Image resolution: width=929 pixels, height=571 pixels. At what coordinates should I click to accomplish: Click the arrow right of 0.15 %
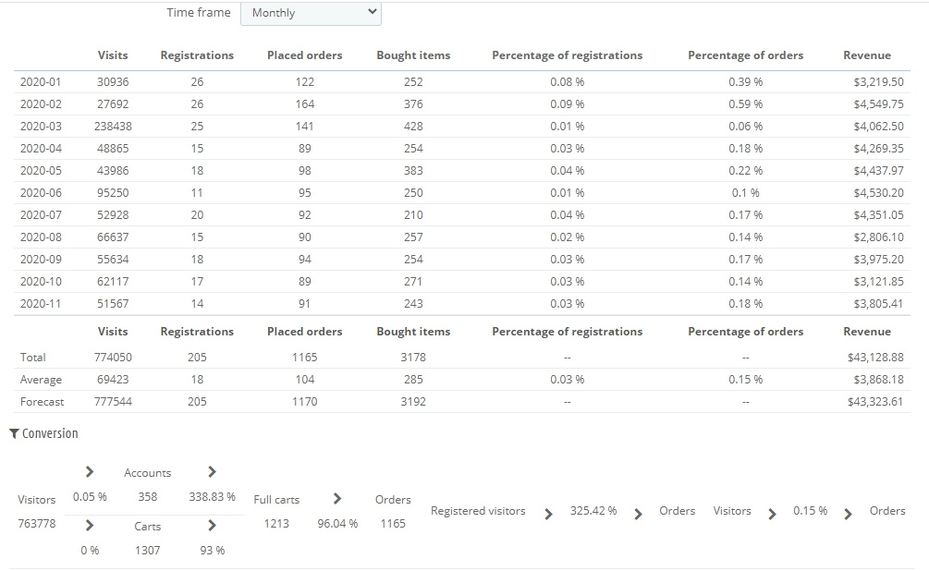tap(848, 514)
